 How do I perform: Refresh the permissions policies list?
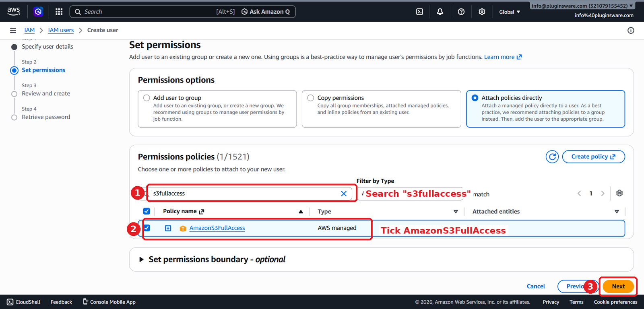(x=552, y=157)
